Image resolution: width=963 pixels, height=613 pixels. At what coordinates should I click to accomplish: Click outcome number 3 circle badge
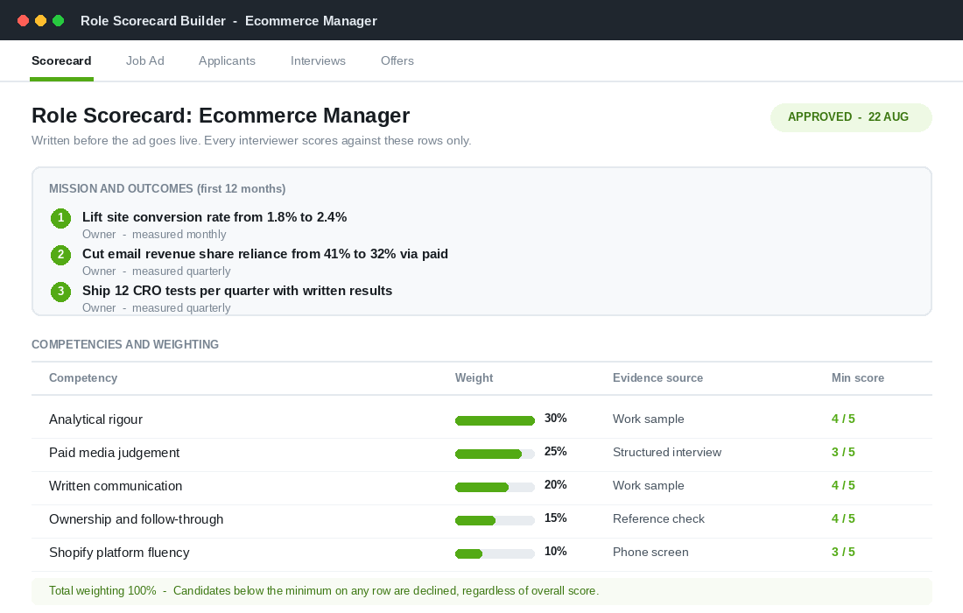coord(60,291)
